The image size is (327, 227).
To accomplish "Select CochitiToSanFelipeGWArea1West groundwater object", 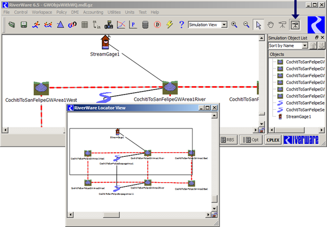I will tap(41, 88).
